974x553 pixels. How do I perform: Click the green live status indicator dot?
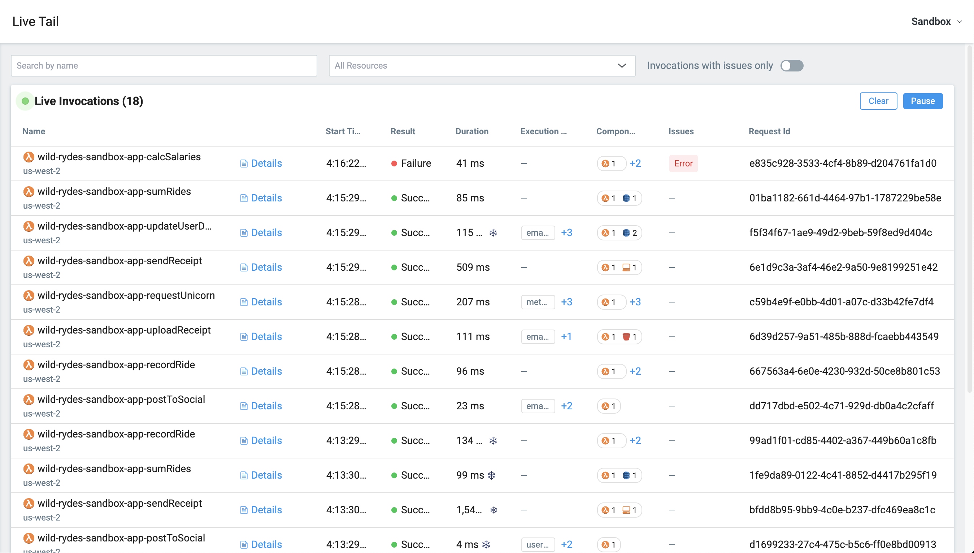[25, 101]
